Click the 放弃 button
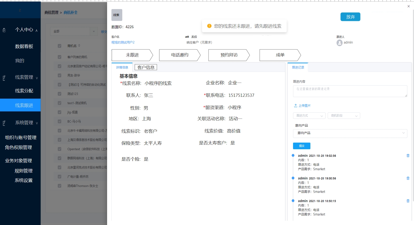The width and height of the screenshot is (414, 225). pos(350,17)
